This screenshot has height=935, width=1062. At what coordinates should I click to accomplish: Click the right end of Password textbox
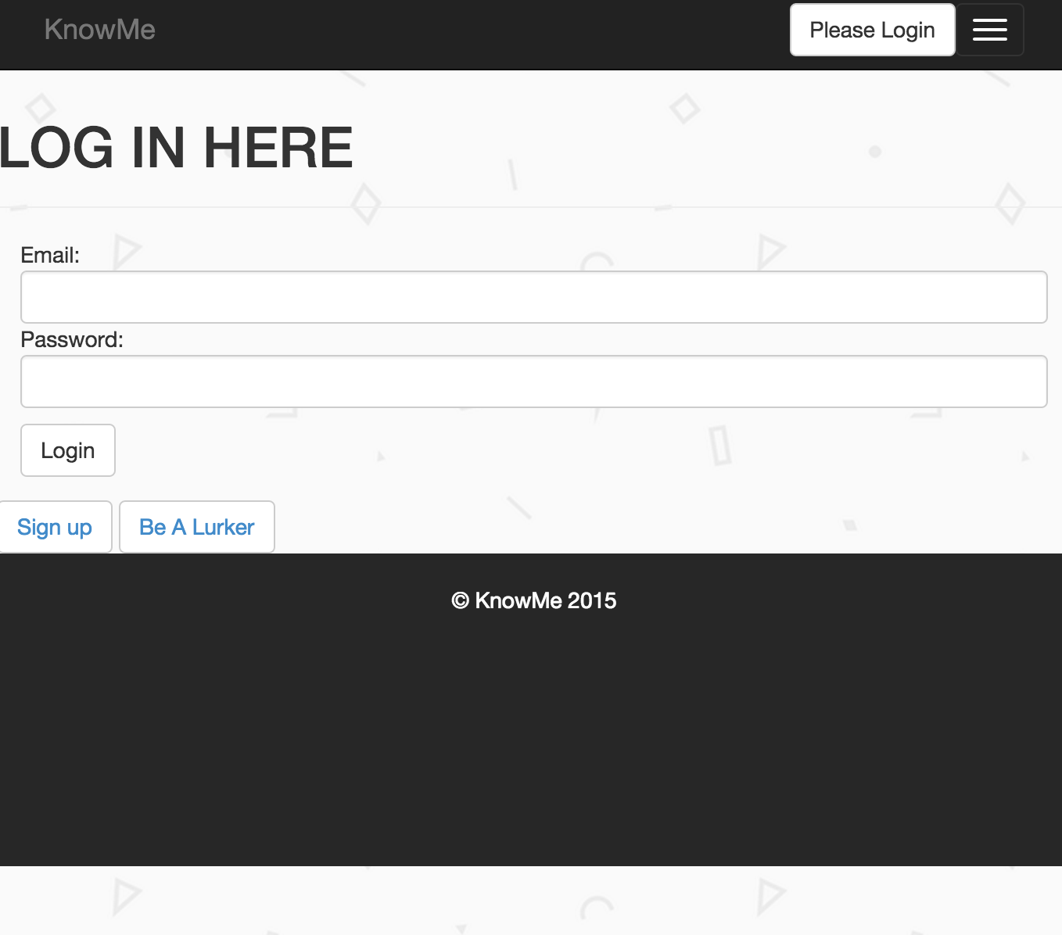coord(1024,382)
